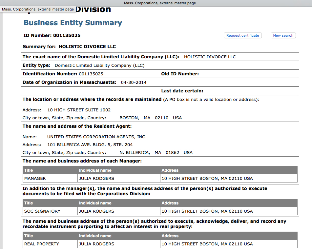Click the REAL PROPERTY title cell

tap(42, 244)
